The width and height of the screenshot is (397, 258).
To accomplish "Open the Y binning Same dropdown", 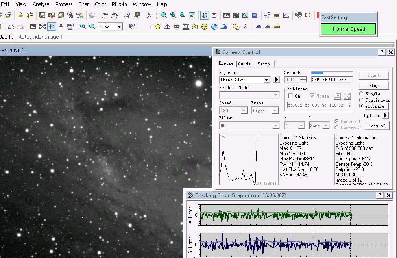I will point(326,126).
